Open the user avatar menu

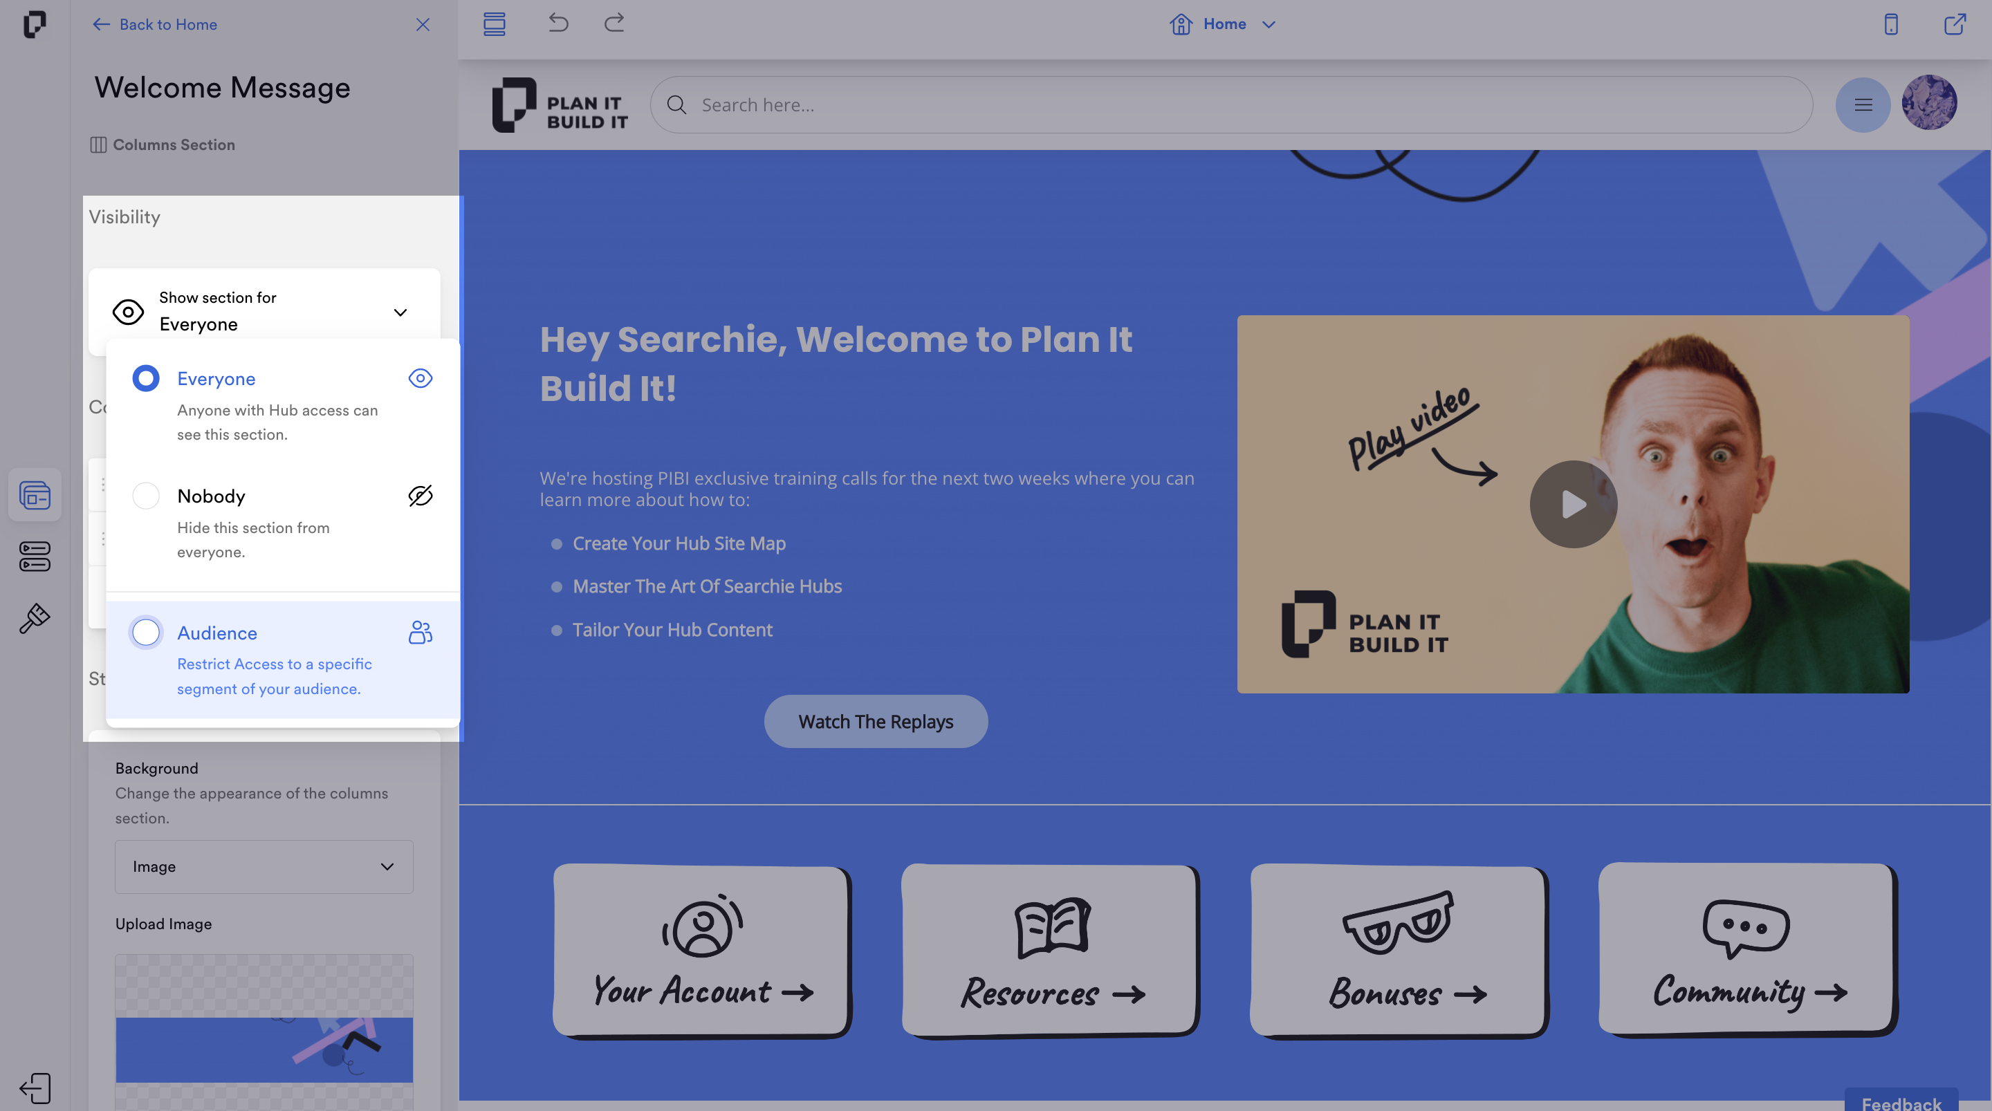[1929, 103]
